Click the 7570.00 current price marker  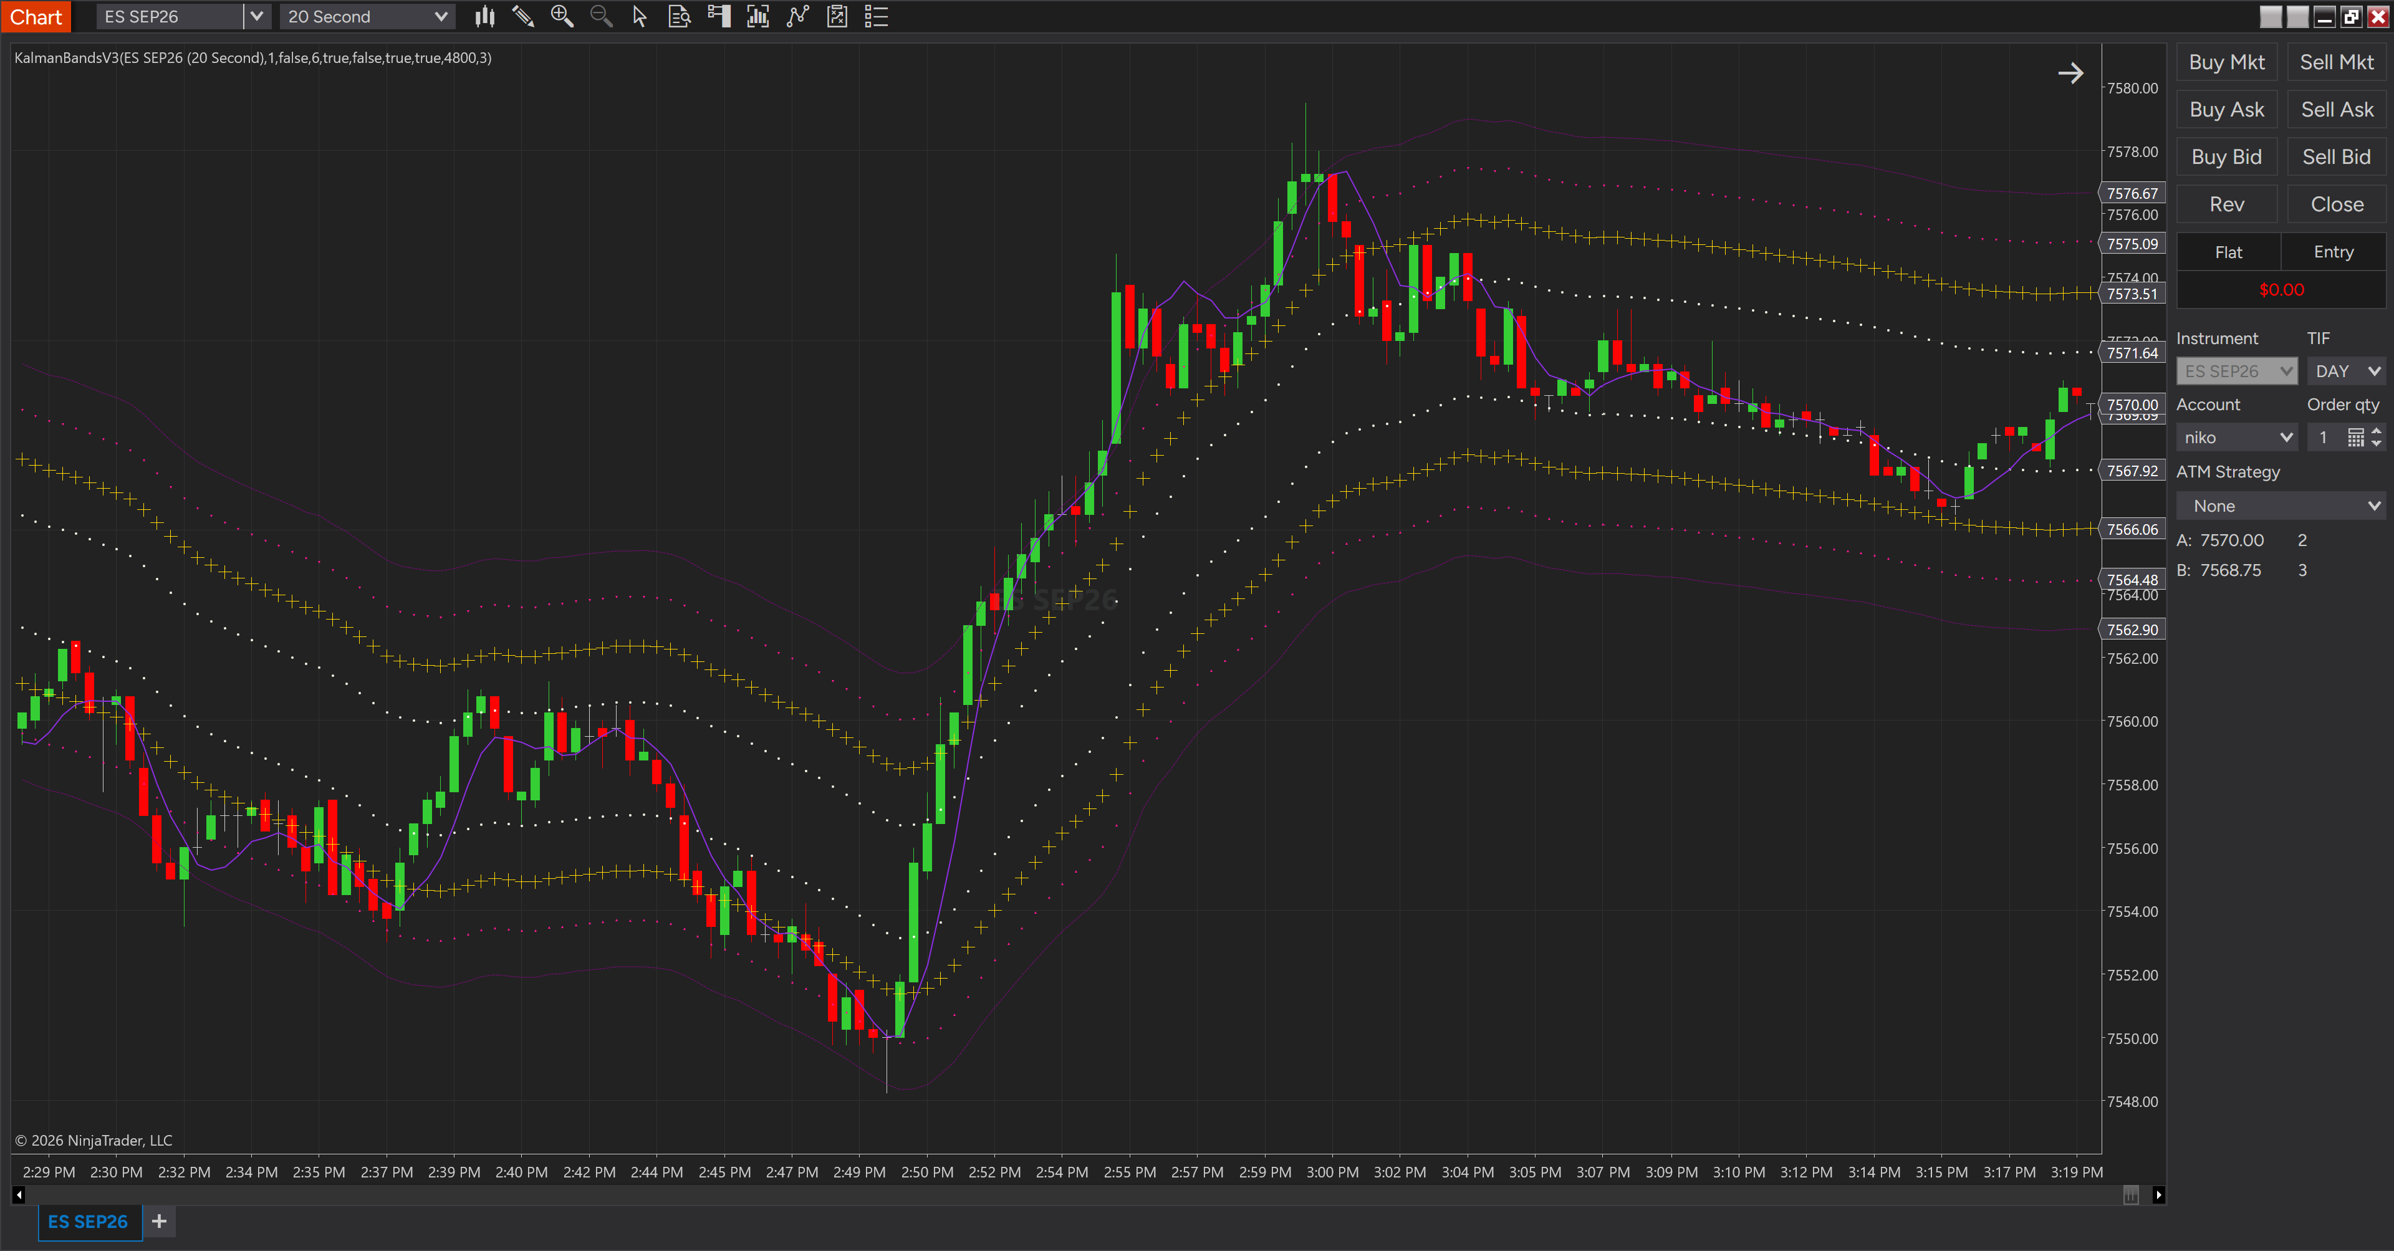click(2132, 405)
